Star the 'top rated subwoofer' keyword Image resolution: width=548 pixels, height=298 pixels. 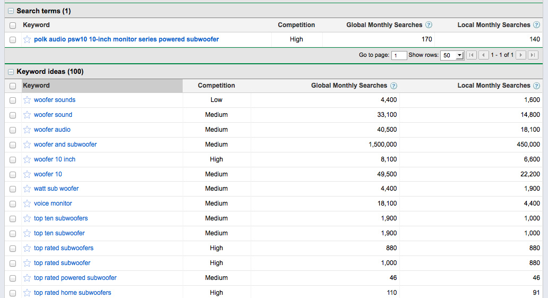[x=27, y=263]
